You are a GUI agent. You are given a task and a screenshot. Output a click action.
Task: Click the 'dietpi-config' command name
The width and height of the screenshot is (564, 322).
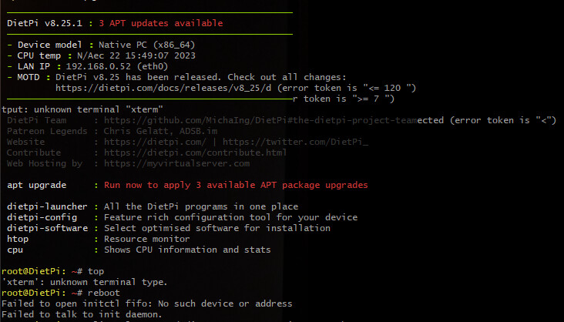coord(42,218)
